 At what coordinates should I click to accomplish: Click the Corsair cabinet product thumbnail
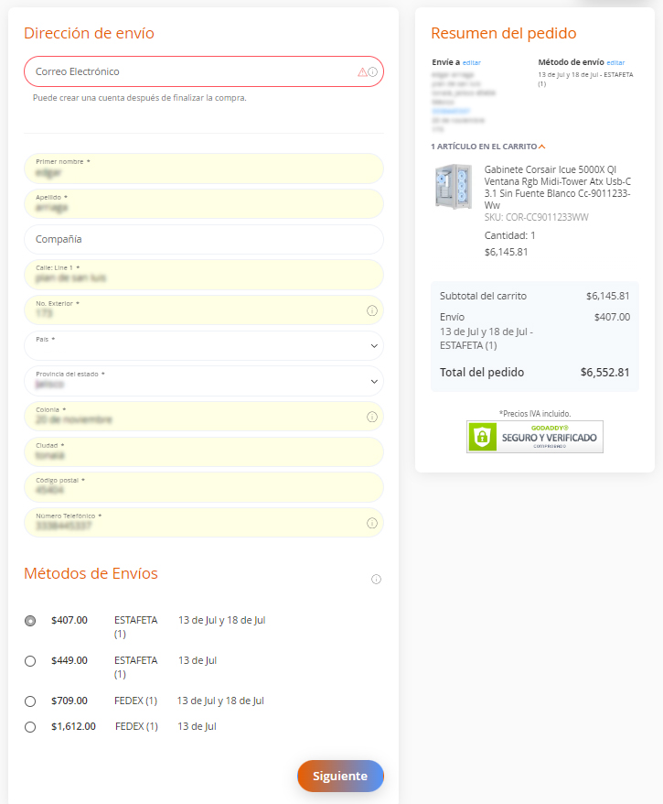point(453,185)
